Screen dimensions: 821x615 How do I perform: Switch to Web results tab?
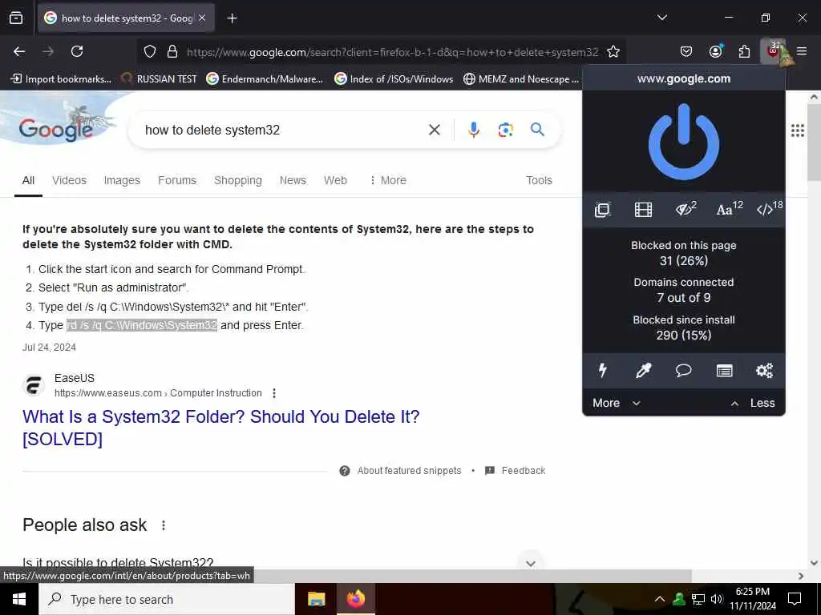click(335, 180)
